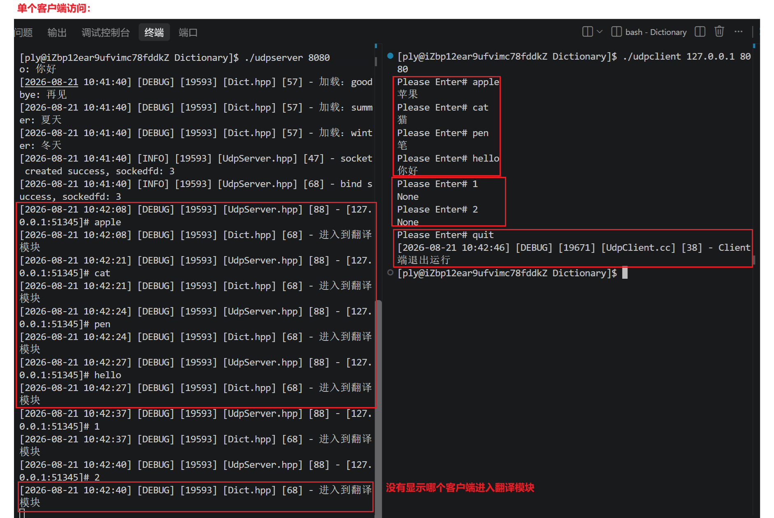Click '端退出运行' text in right terminal

coord(423,260)
